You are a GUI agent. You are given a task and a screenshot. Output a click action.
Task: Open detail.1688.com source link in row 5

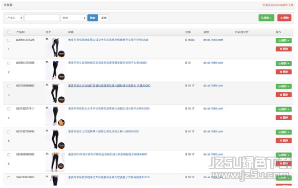[x=213, y=132]
